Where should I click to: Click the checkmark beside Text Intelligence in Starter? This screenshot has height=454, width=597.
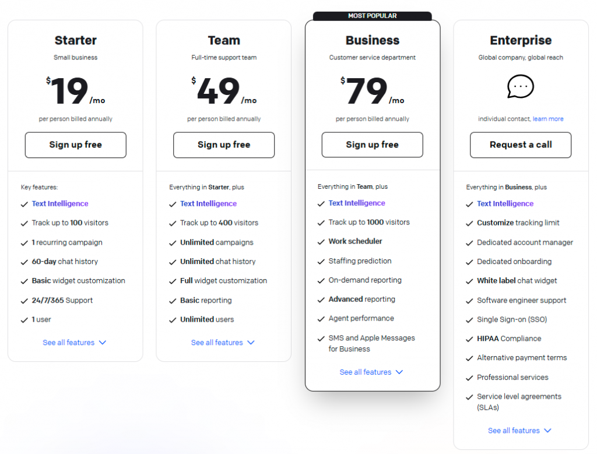click(x=24, y=204)
